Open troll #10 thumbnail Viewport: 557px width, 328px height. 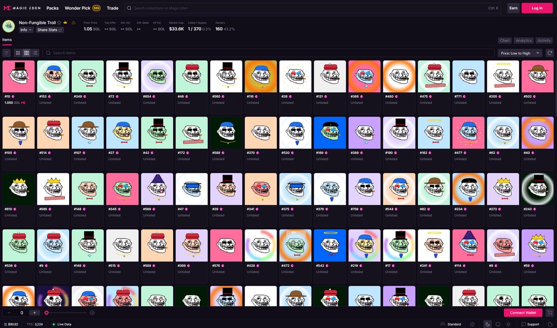[19, 76]
